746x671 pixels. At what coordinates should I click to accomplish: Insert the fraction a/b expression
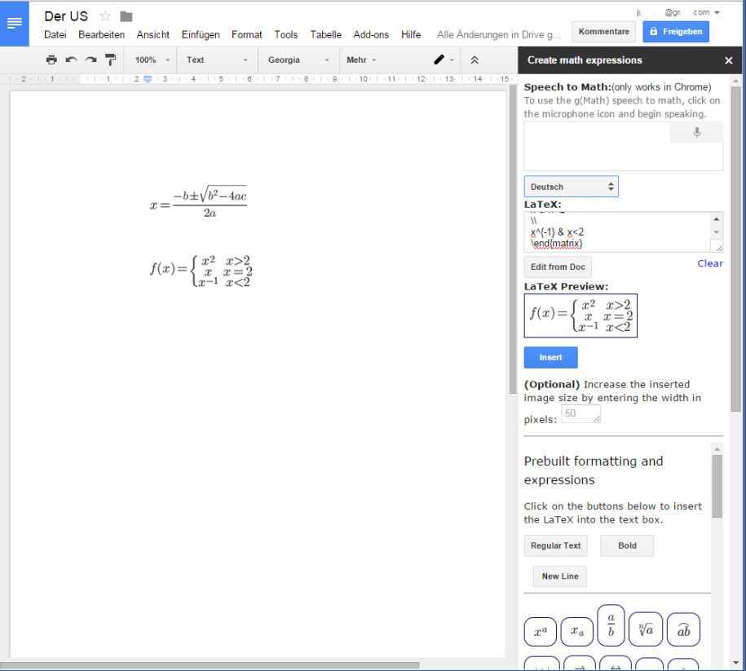(x=611, y=625)
